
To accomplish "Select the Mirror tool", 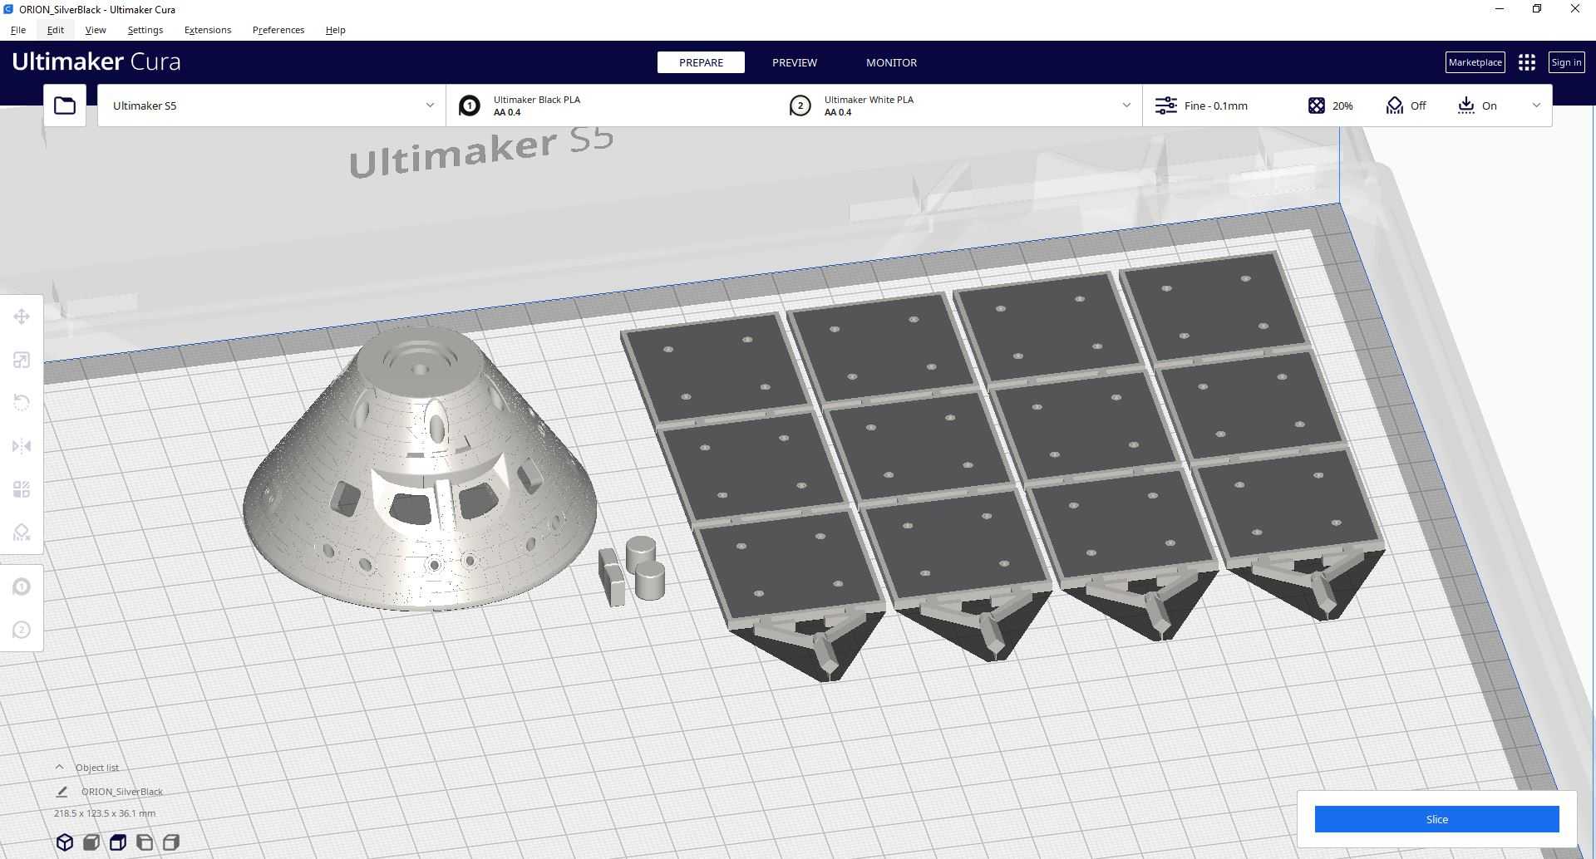I will [x=22, y=446].
